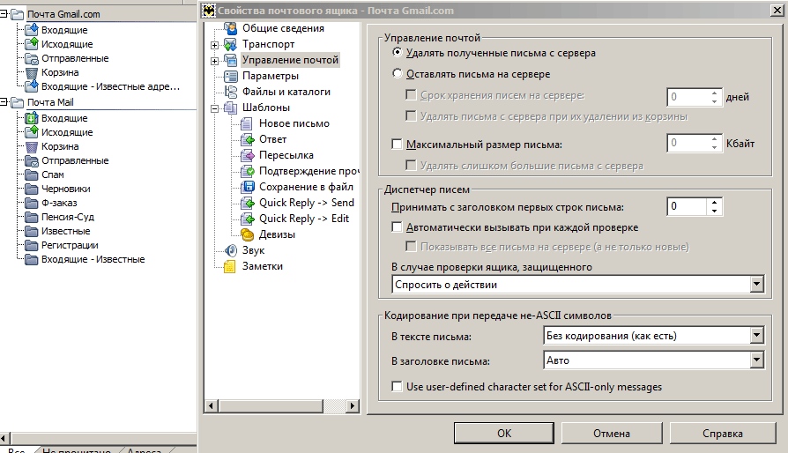Click the Почта Mail Корзина trash icon
This screenshot has width=788, height=453.
[x=31, y=146]
